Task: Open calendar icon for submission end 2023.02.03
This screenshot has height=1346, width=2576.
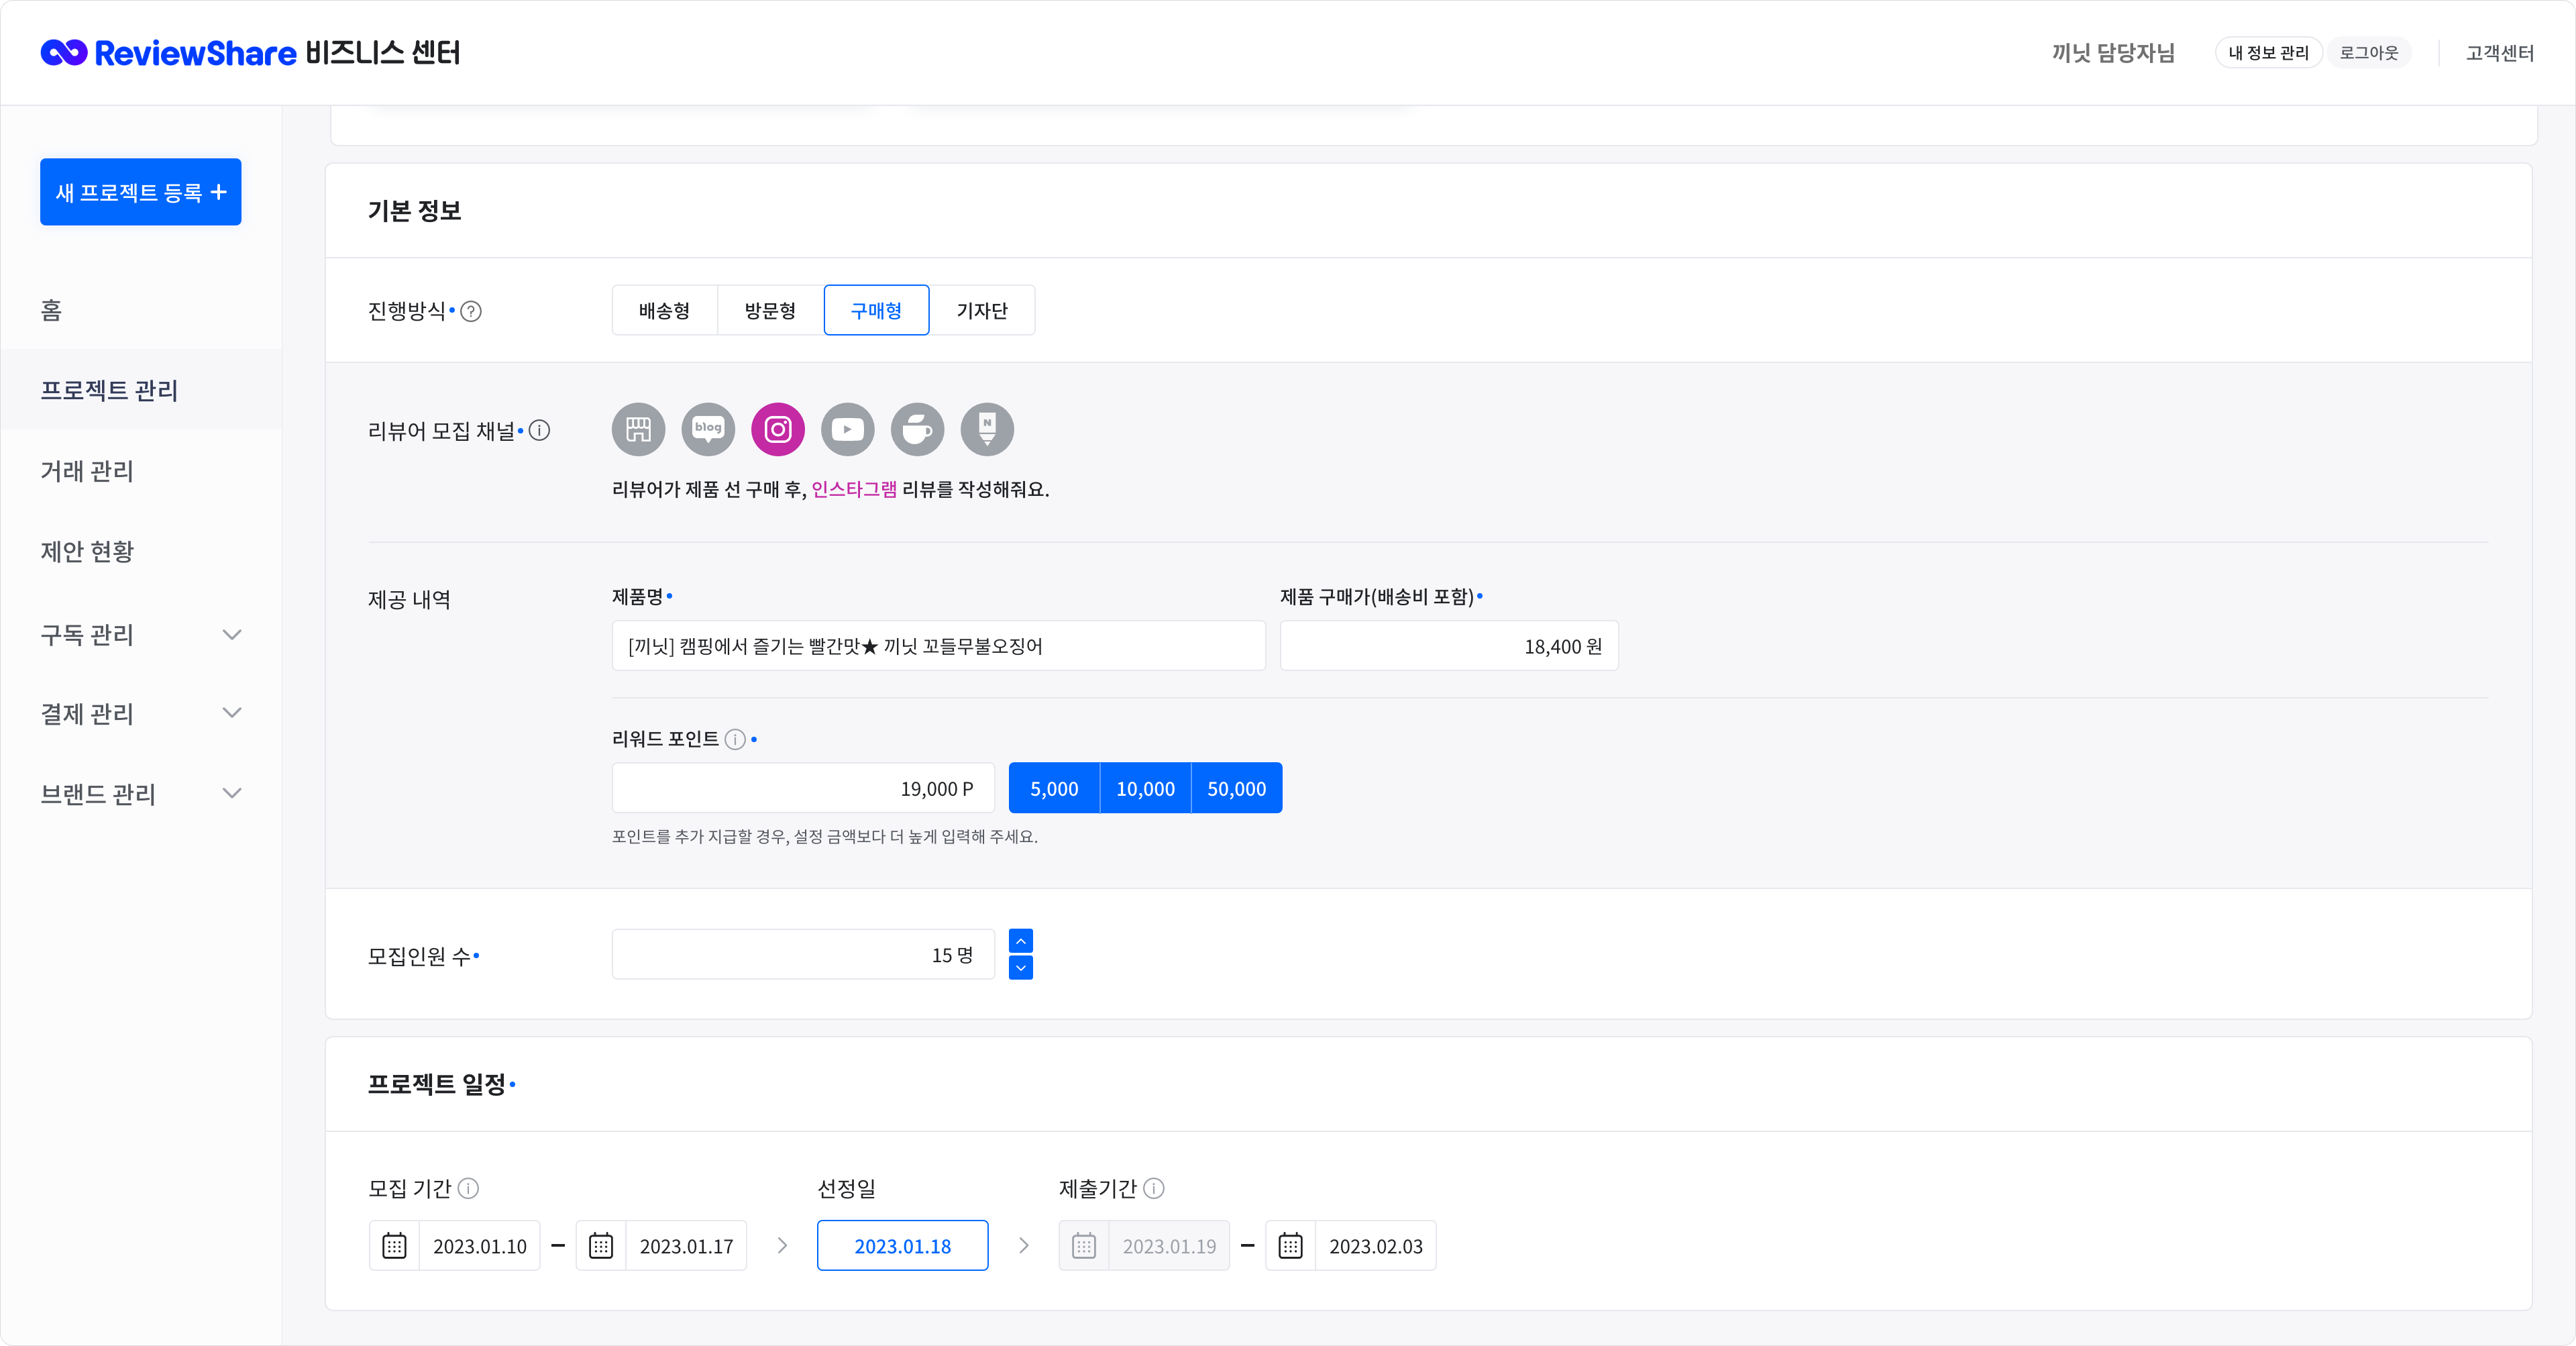Action: [x=1291, y=1246]
